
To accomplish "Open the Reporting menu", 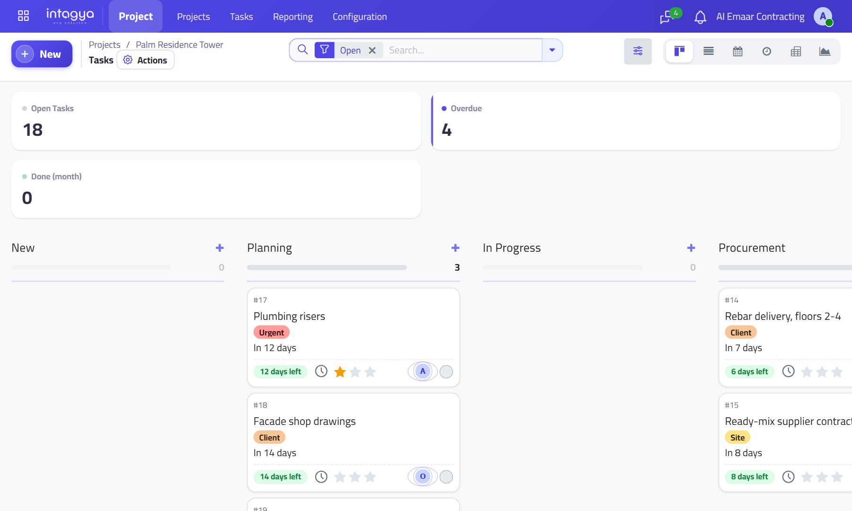I will click(293, 17).
